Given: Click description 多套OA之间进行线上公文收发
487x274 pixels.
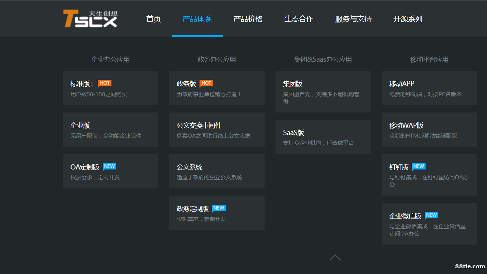Looking at the screenshot, I should click(x=214, y=136).
